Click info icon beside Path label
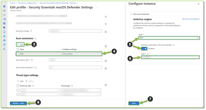Viewport: 206px width, 110px height. 148,54
